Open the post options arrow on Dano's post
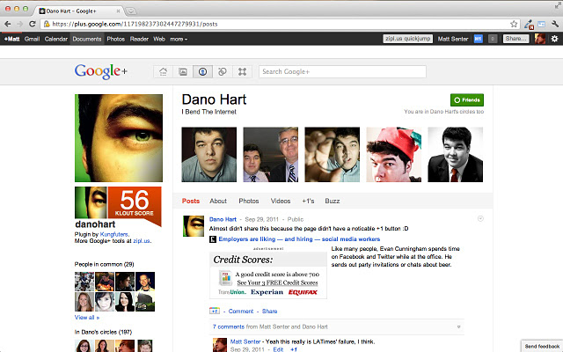Viewport: 563px width, 352px height. point(480,218)
